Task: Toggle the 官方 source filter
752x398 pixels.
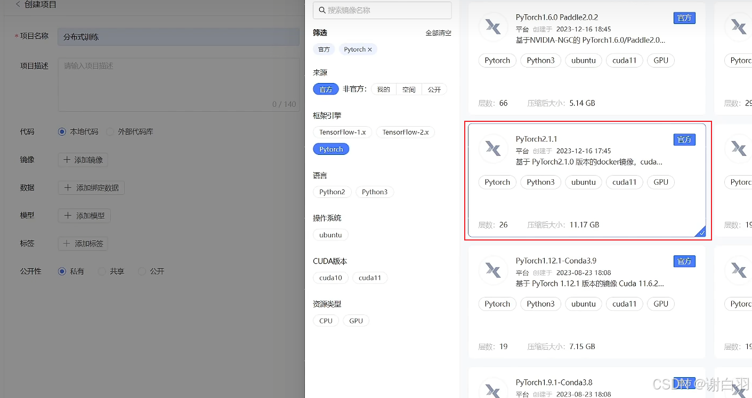Action: point(326,89)
